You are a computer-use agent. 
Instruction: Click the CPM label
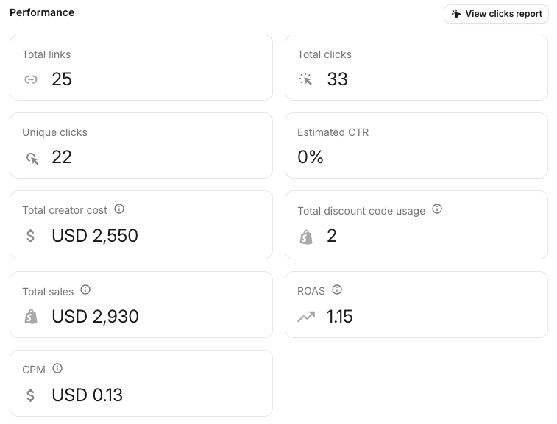(x=34, y=370)
